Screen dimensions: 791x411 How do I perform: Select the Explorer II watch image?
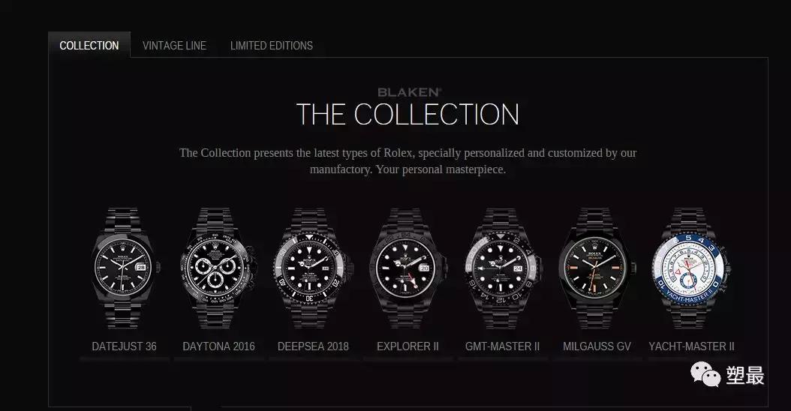click(x=408, y=268)
